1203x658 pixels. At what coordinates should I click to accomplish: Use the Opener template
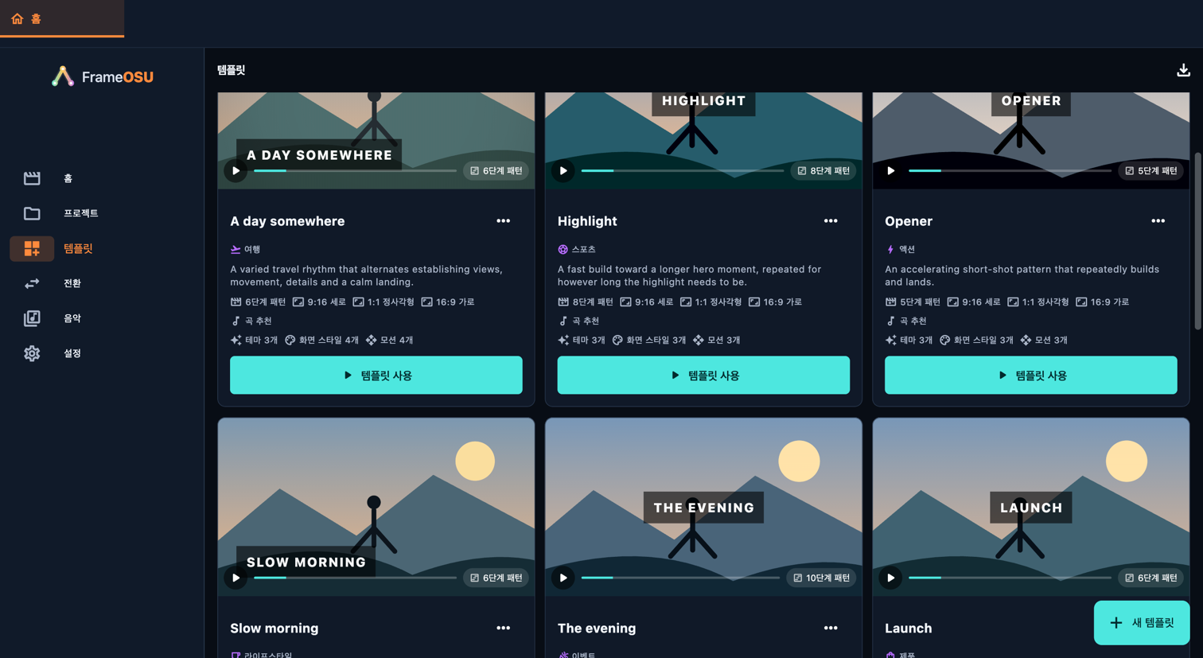pos(1031,375)
